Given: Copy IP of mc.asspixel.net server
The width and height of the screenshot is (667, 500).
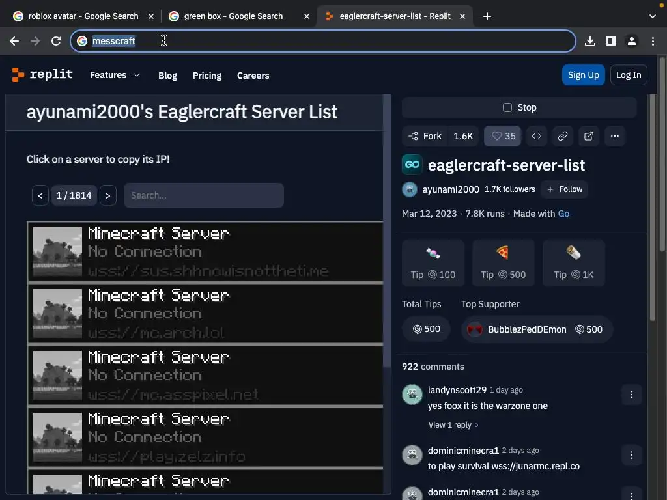Looking at the screenshot, I should coord(205,376).
